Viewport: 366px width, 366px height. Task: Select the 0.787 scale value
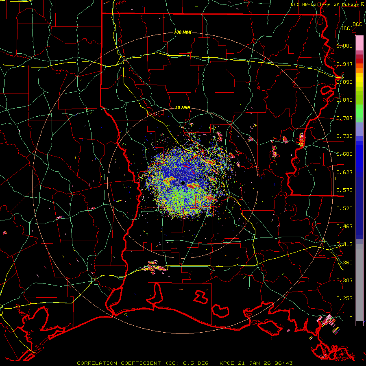coord(344,118)
